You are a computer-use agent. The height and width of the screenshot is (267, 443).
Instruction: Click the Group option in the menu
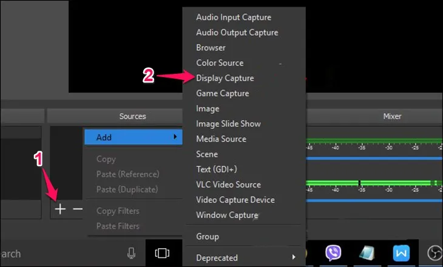tap(208, 236)
